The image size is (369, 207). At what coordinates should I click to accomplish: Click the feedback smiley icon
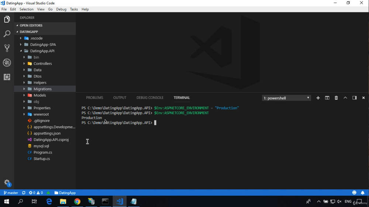[354, 193]
